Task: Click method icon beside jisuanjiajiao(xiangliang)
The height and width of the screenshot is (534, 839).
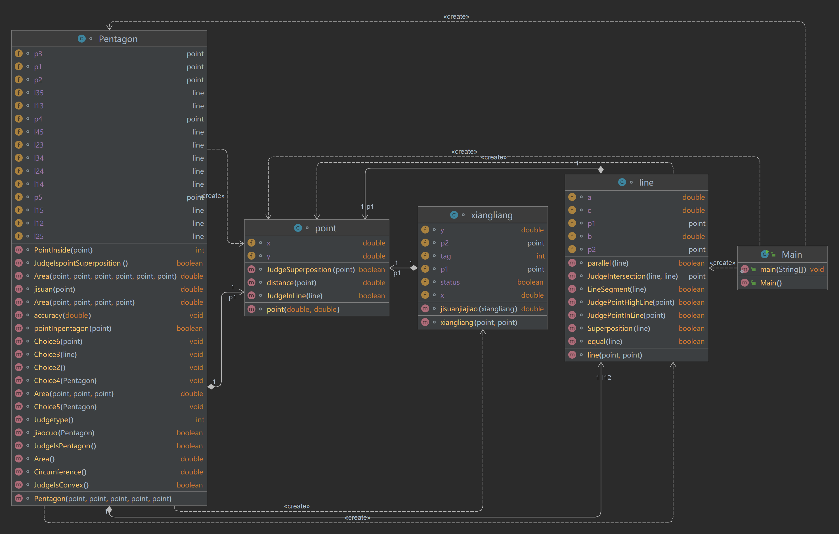Action: coord(425,309)
